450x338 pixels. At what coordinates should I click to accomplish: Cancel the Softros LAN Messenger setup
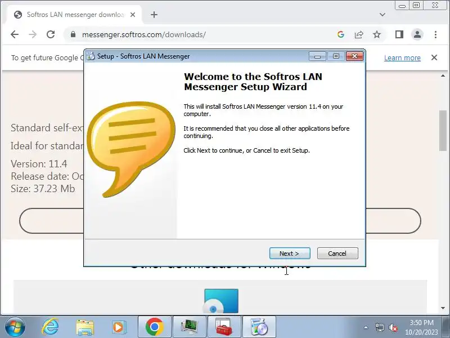pos(337,253)
